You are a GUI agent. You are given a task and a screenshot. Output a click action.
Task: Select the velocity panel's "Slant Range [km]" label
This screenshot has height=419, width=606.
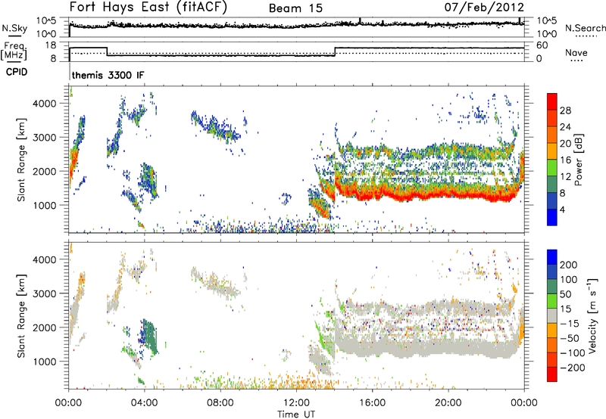(21, 315)
